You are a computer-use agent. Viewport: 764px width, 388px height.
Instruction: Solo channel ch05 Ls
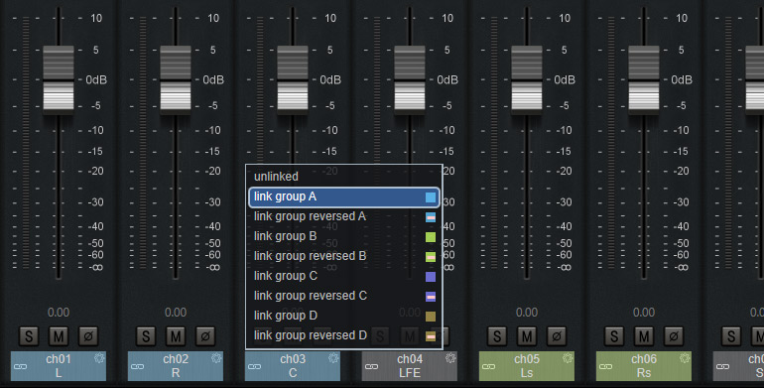tap(497, 335)
